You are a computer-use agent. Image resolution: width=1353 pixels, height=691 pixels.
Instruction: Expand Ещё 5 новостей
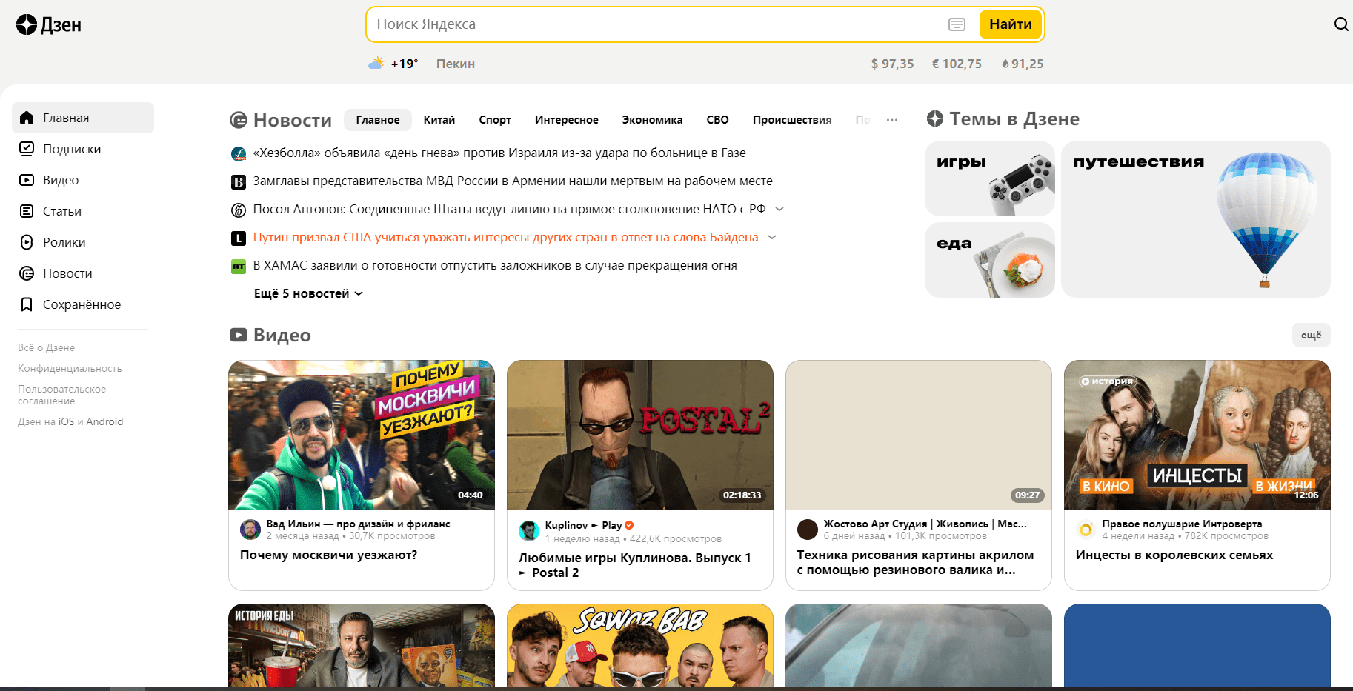(x=308, y=293)
